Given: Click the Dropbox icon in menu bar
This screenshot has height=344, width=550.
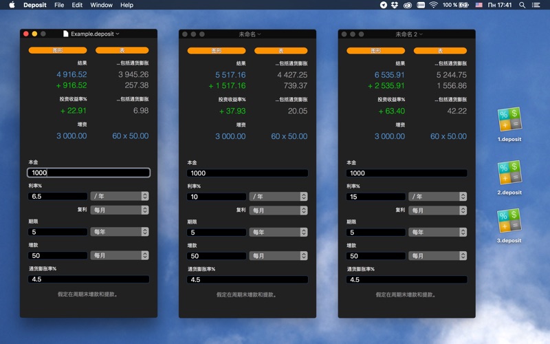Looking at the screenshot, I should pos(395,5).
